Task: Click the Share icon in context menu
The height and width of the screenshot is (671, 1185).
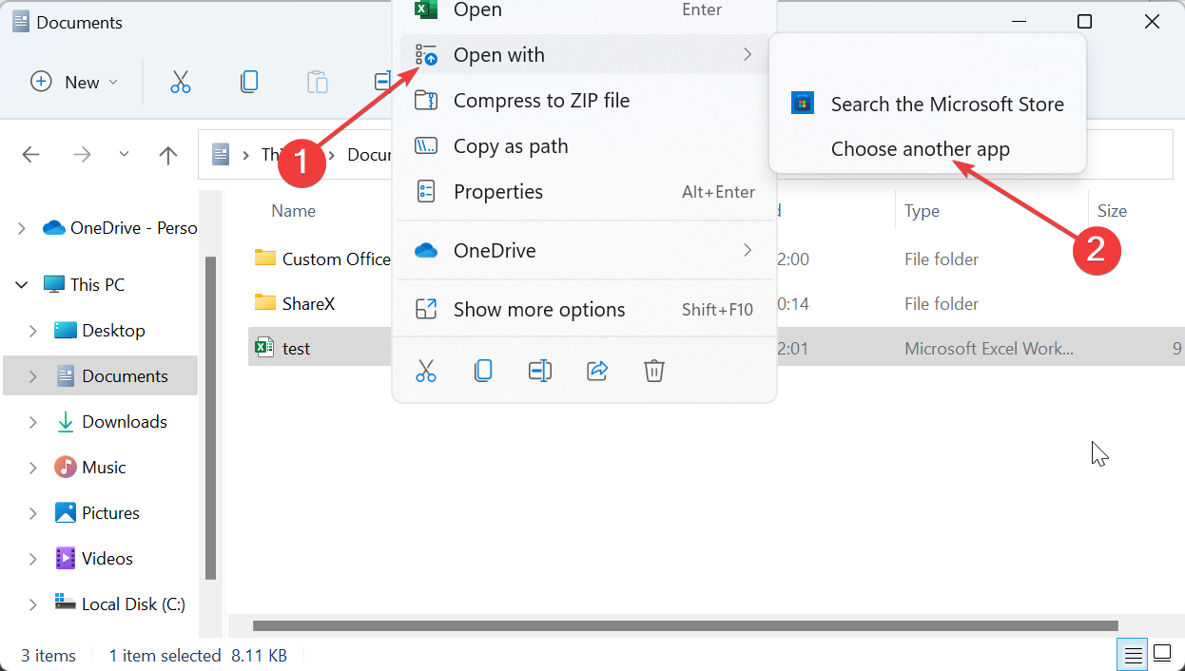Action: click(x=597, y=371)
